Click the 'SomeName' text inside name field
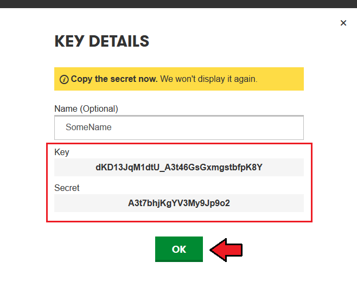The image size is (357, 294). pos(88,127)
